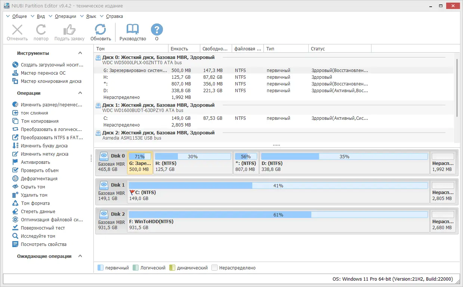Viewport: 463px width, 287px height.
Task: Collapse the Ожидающие операции section chevron
Action: coord(80,256)
